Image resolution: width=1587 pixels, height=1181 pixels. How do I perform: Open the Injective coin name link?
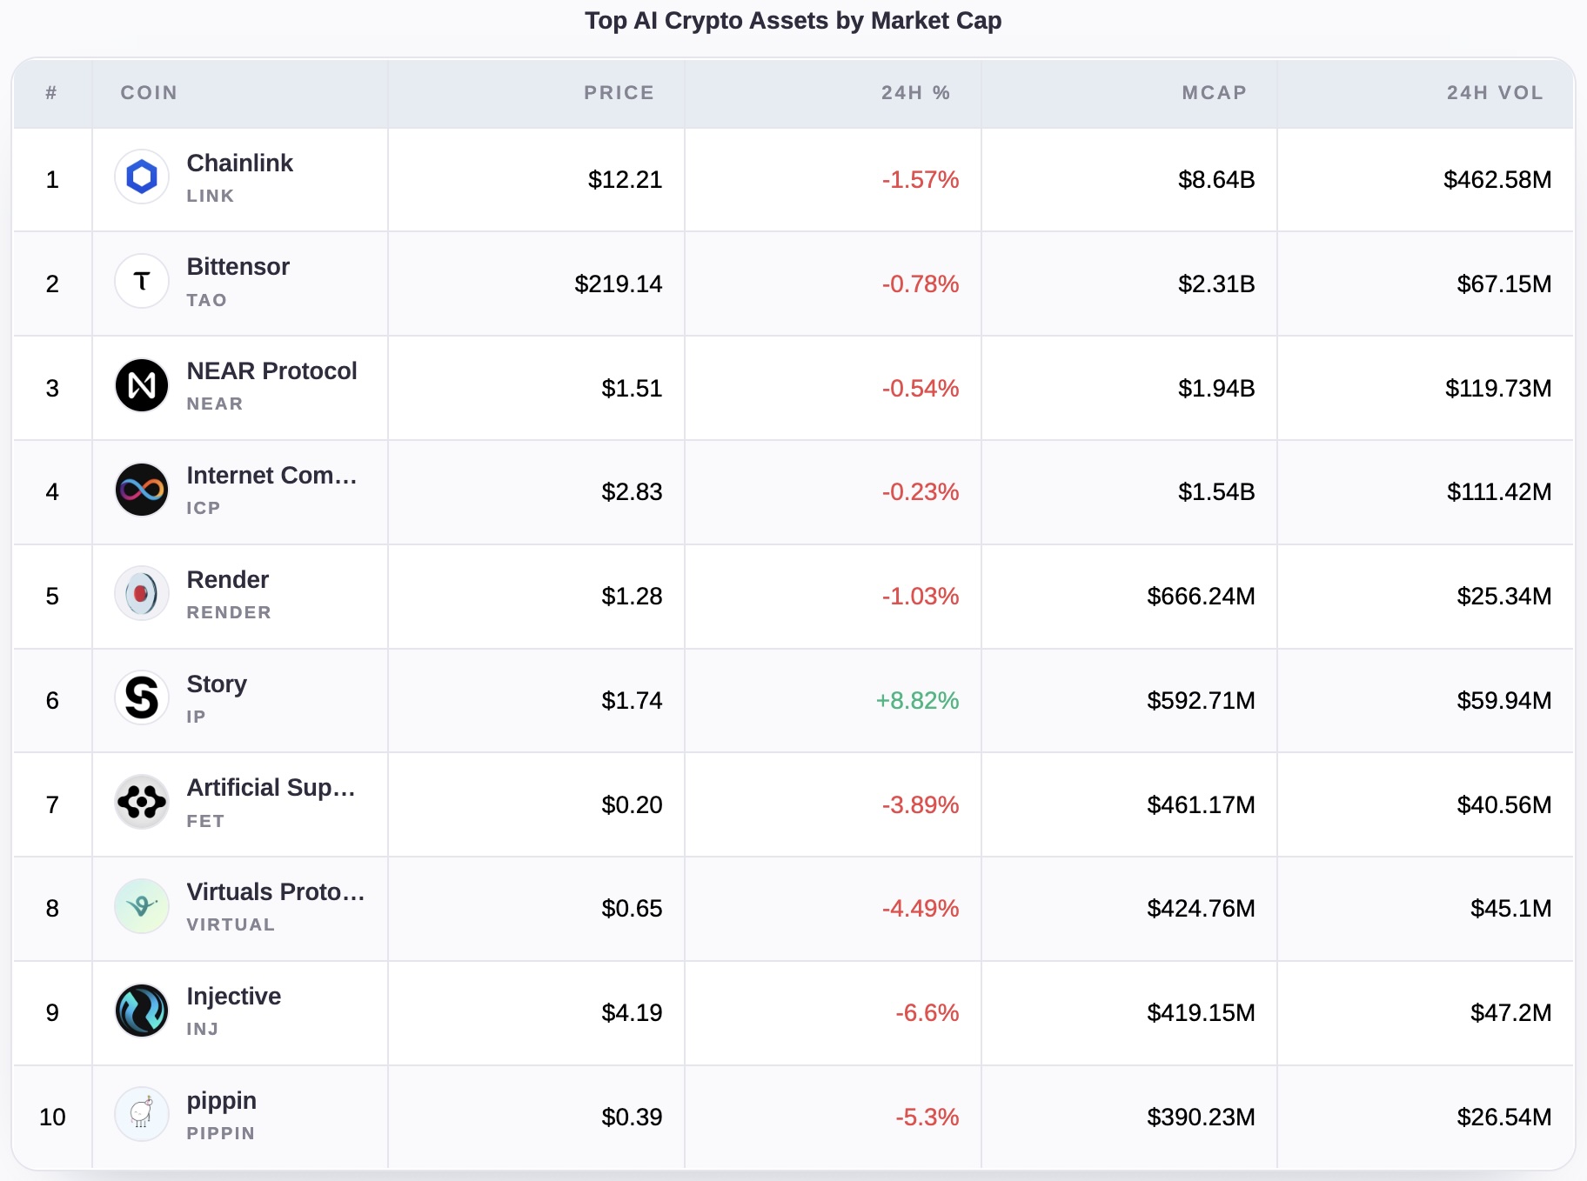point(234,997)
